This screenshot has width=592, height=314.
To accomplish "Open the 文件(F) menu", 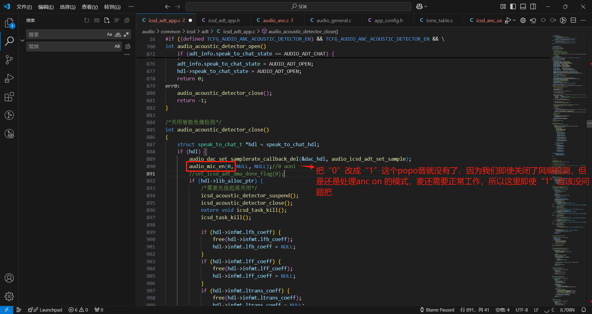I will point(24,7).
